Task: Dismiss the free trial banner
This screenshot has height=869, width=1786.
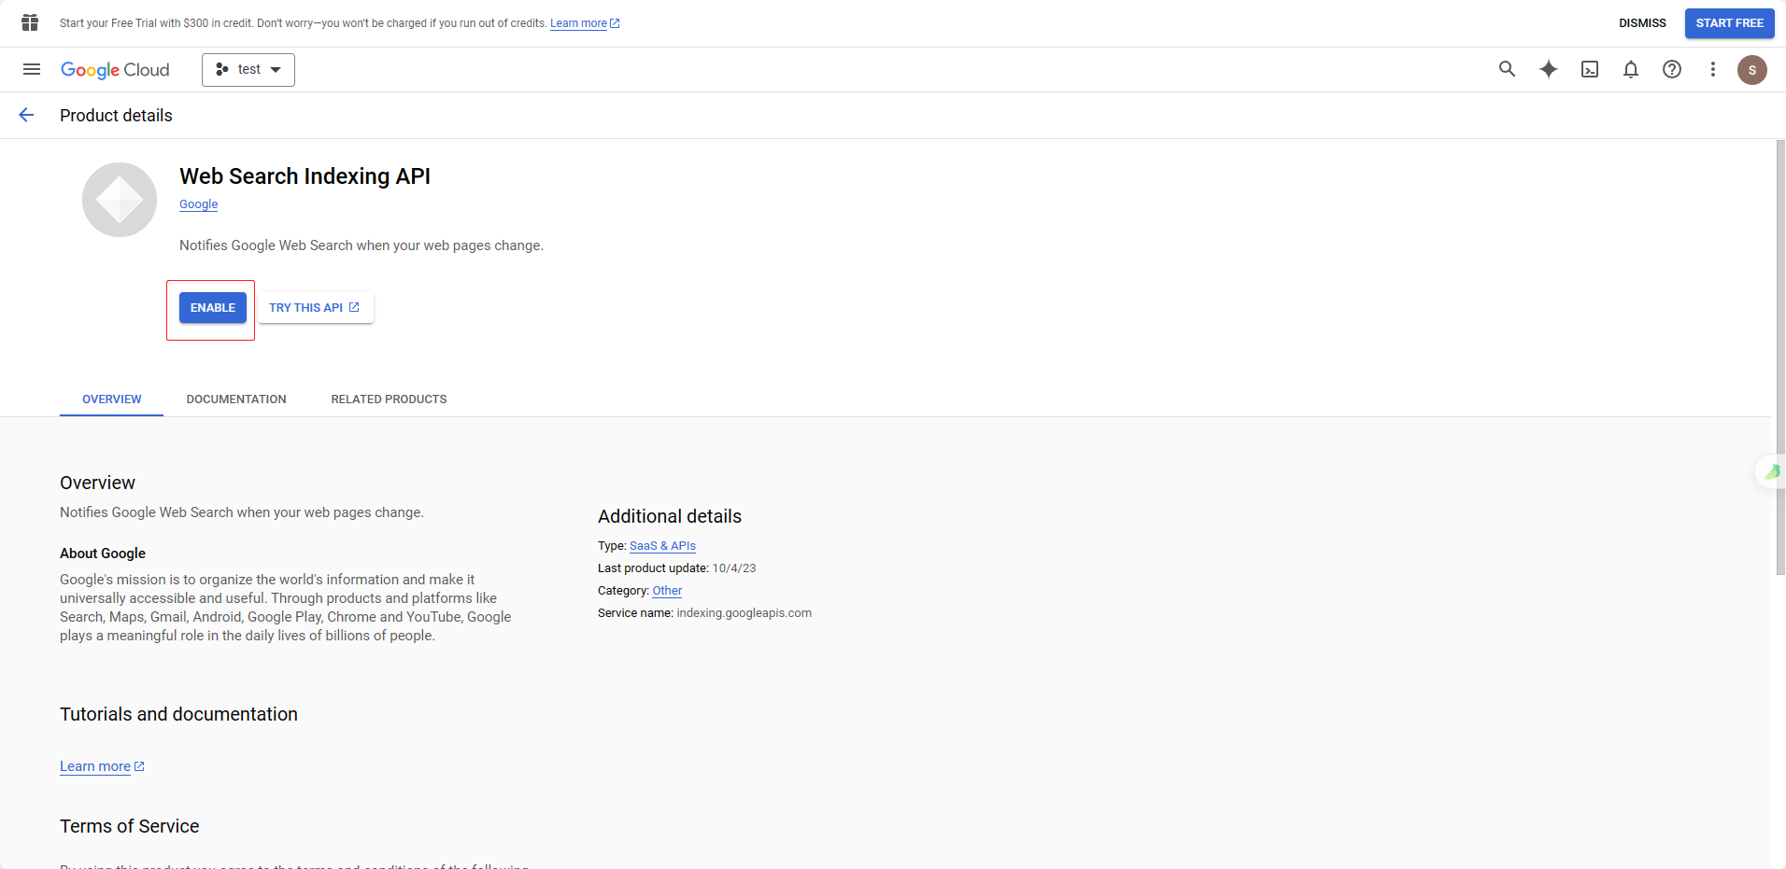Action: tap(1642, 23)
